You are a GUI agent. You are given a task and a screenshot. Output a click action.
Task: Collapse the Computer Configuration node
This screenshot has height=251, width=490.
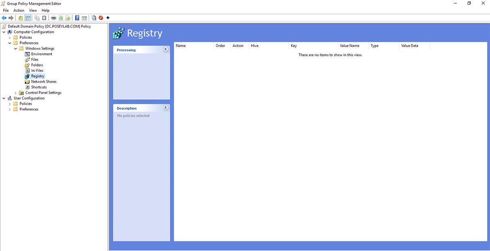point(4,32)
